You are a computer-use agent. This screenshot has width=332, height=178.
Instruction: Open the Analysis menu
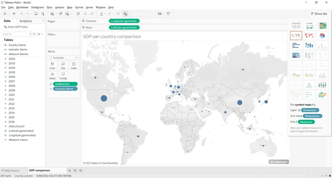click(x=60, y=7)
